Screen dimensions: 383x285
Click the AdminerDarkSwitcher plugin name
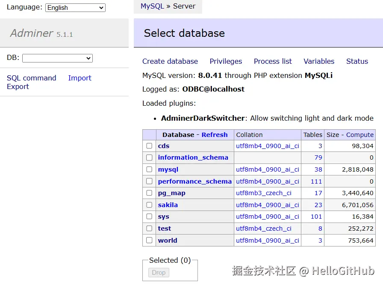click(203, 118)
